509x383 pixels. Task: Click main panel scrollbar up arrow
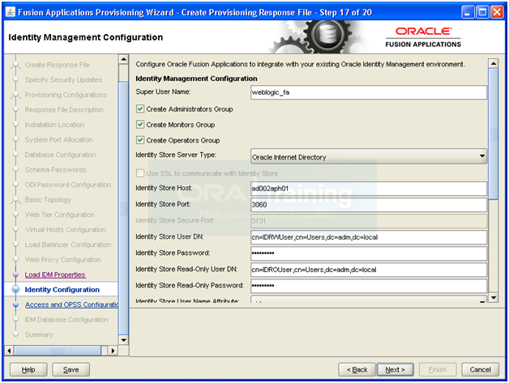tap(494, 63)
